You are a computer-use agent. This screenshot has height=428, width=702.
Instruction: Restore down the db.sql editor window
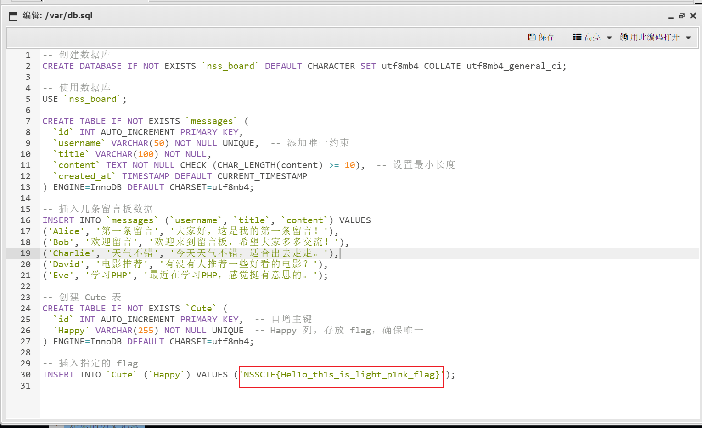coord(682,16)
